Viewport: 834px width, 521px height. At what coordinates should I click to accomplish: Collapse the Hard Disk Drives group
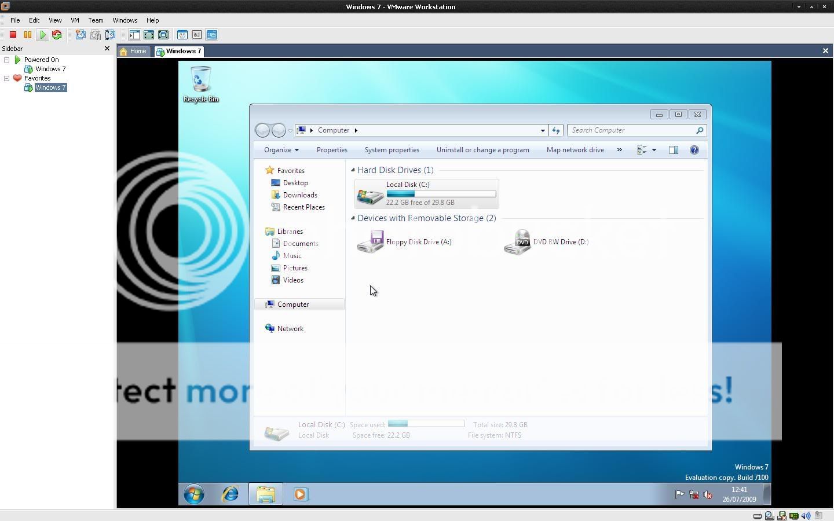353,170
